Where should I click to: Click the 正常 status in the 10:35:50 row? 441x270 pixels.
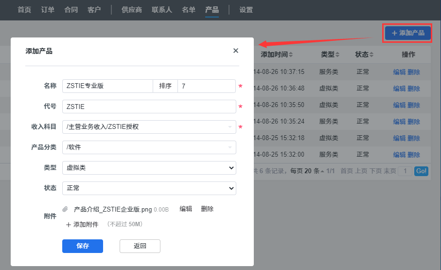click(x=363, y=105)
